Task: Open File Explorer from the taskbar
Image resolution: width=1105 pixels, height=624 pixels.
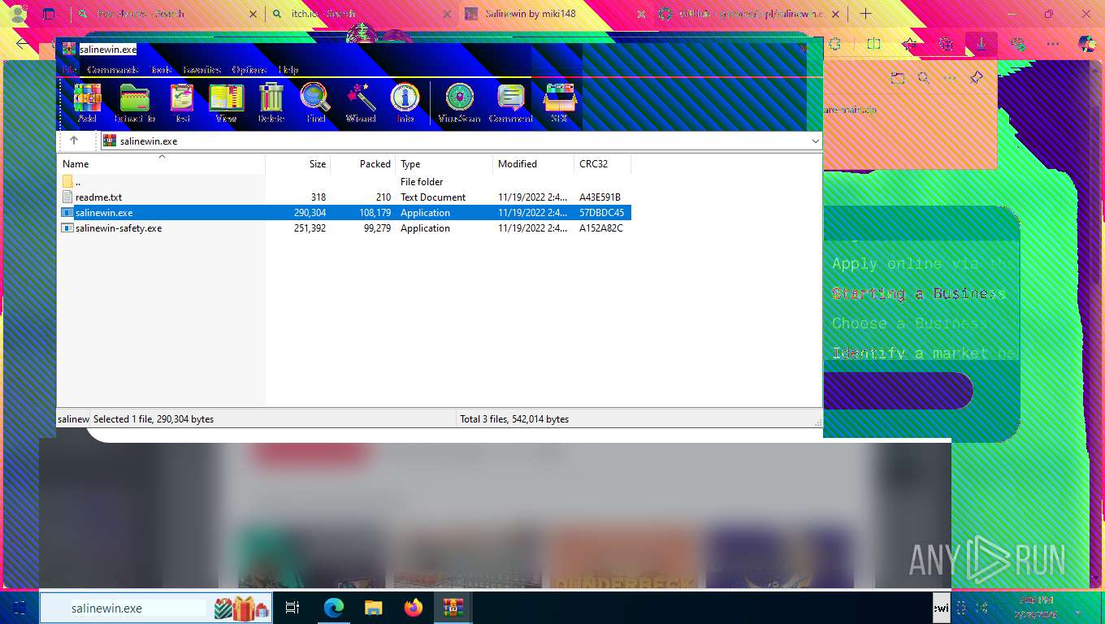Action: (374, 608)
